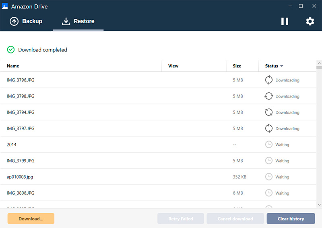Screen dimensions: 322x228
Task: Click the scrollbar up arrow
Action: point(319,63)
